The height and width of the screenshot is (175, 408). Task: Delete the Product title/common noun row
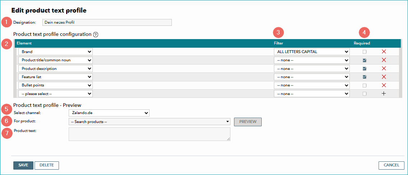[384, 60]
